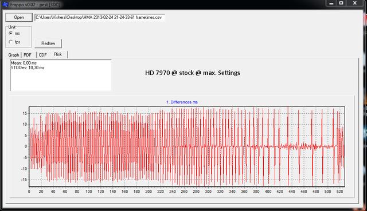The width and height of the screenshot is (367, 211).
Task: Click the y-axis label -15
Action: tap(24, 180)
